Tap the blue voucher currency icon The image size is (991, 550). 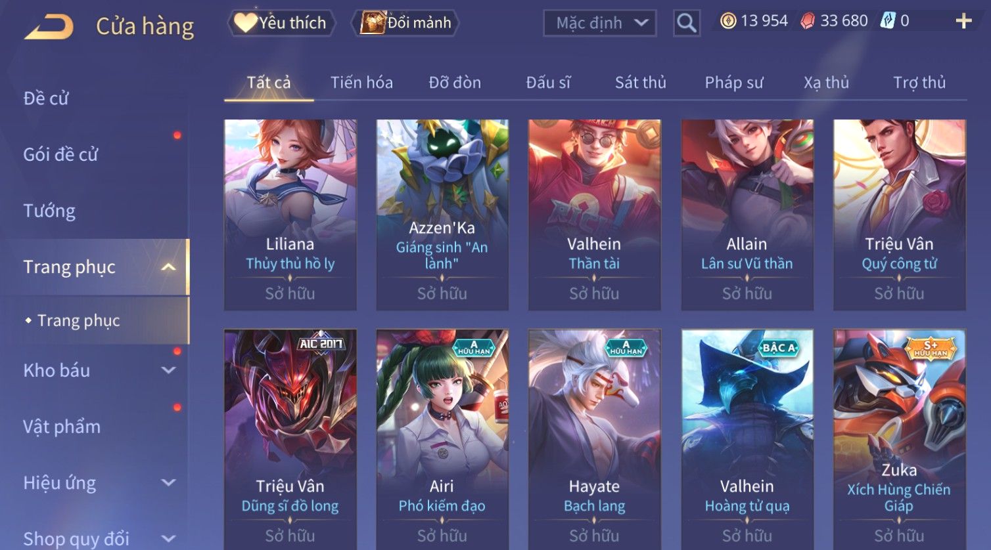coord(888,21)
